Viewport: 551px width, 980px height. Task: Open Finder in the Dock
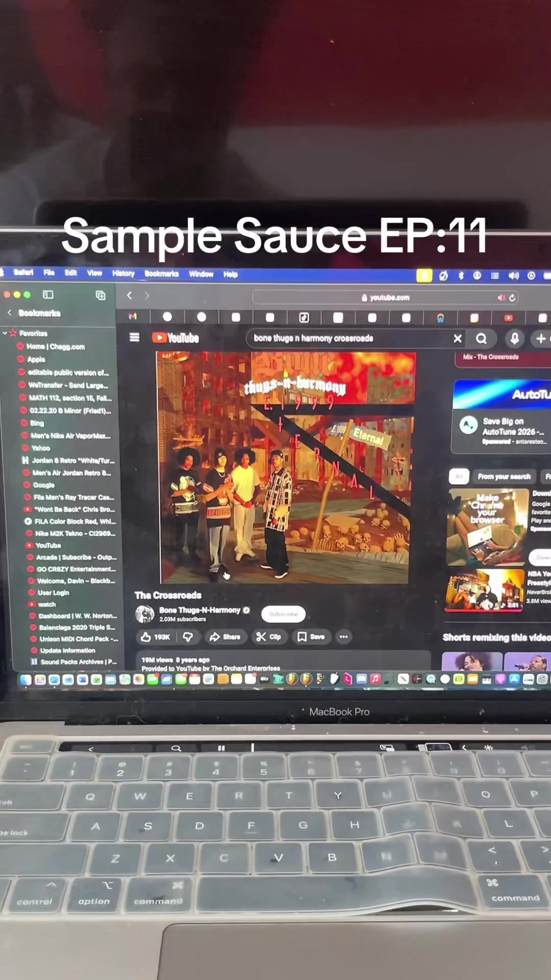[26, 680]
